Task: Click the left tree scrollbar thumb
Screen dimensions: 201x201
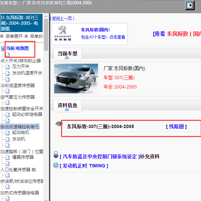Action: click(x=46, y=35)
